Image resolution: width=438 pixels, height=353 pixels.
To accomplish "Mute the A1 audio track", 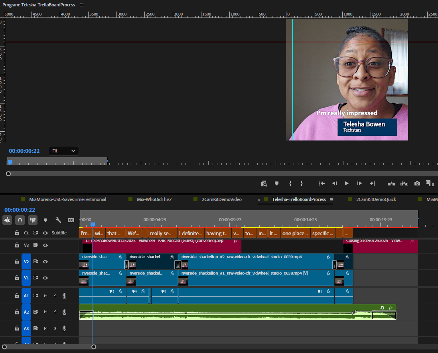I will (x=45, y=296).
